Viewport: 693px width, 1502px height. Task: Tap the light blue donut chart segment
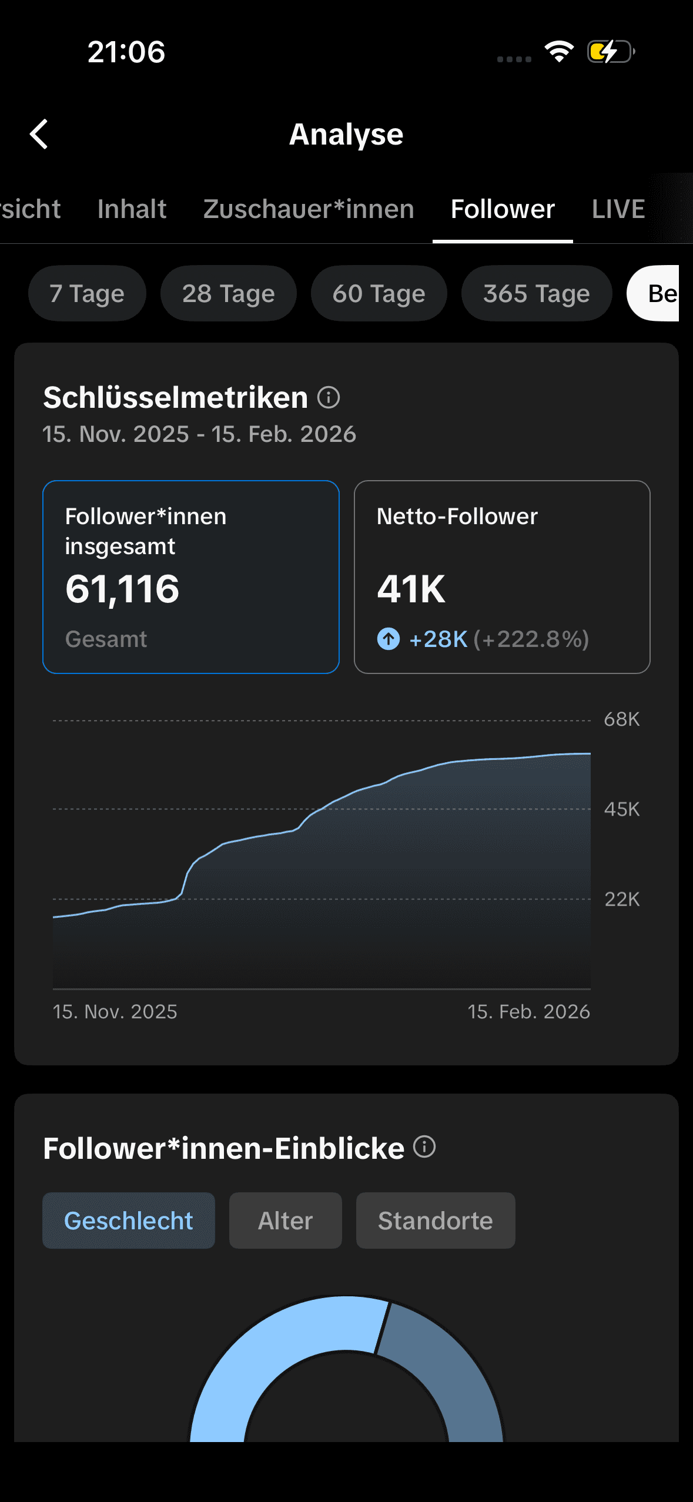pyautogui.click(x=265, y=1346)
